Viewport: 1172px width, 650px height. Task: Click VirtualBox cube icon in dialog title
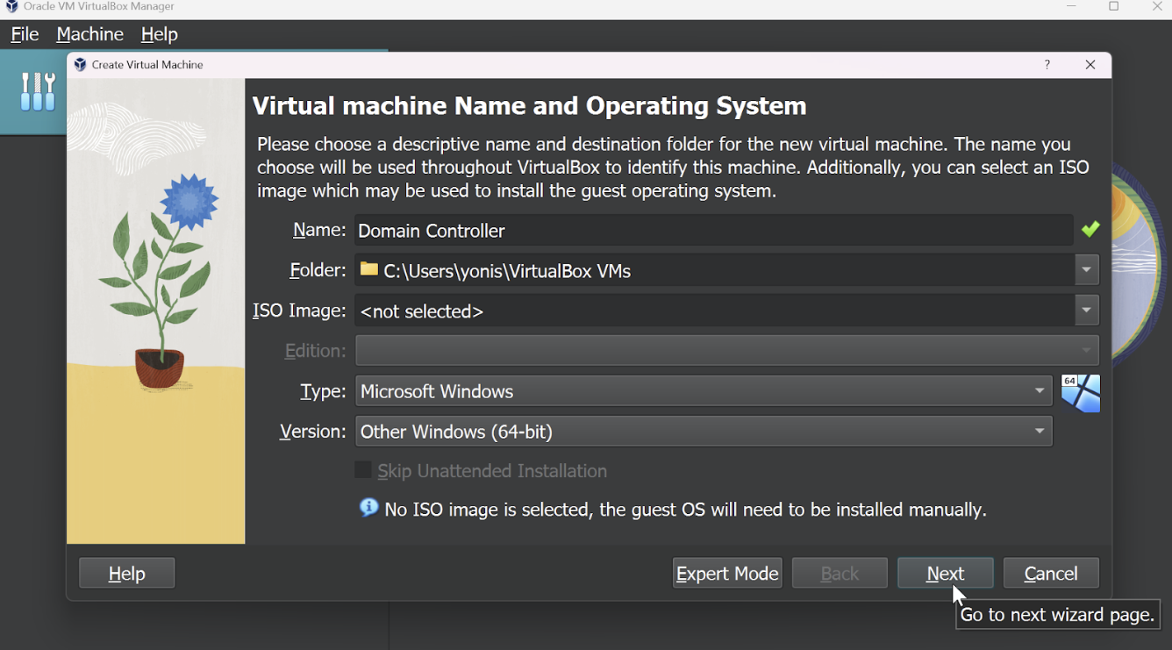coord(81,65)
